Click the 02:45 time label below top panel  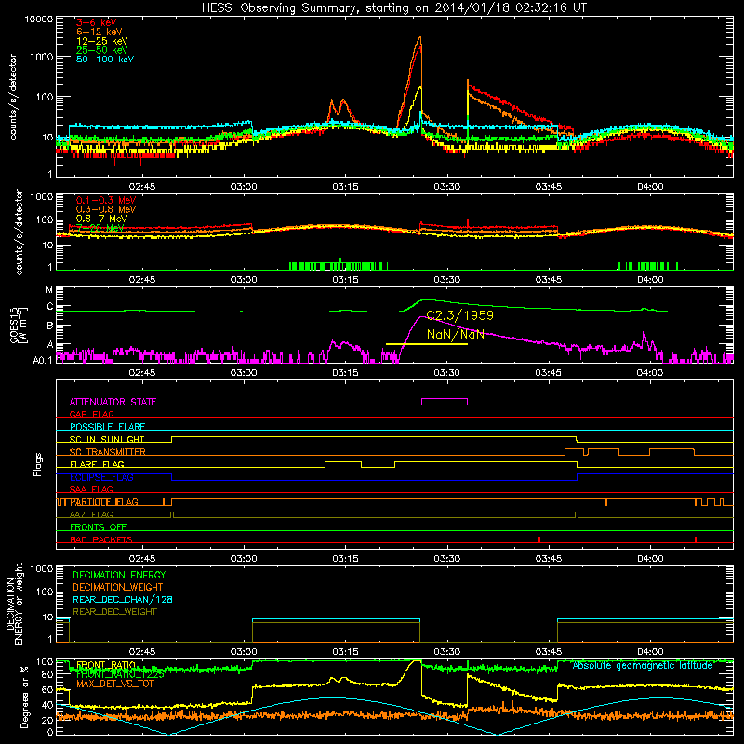pyautogui.click(x=142, y=187)
